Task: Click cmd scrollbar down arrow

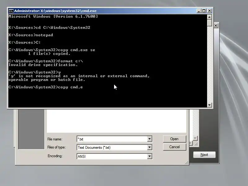Action: (209, 105)
